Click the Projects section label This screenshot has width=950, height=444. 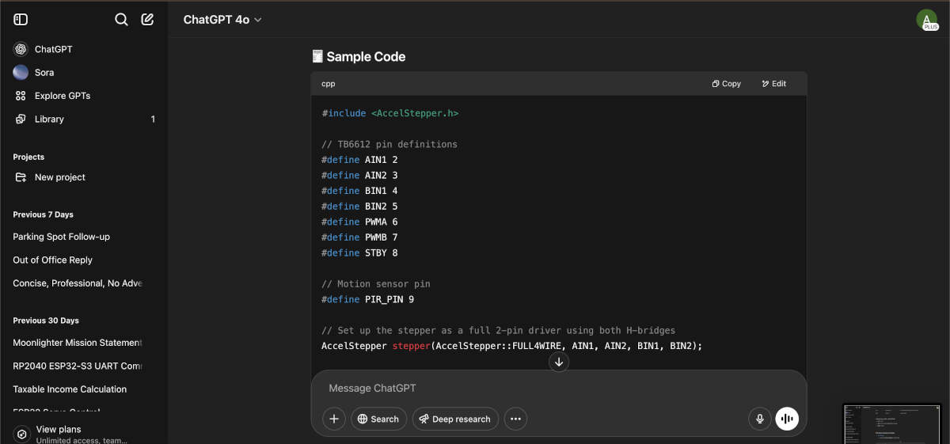(28, 157)
